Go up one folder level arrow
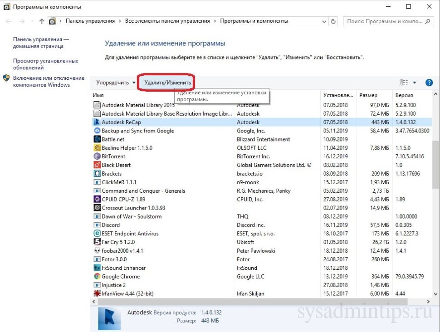 pos(42,21)
